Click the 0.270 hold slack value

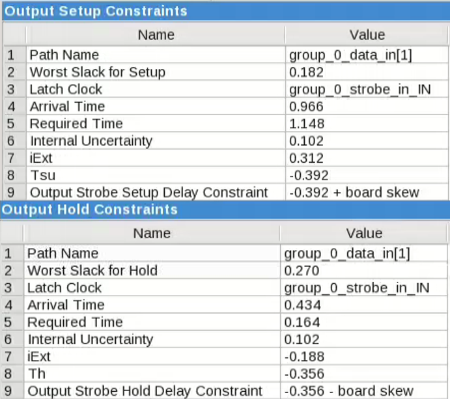point(300,271)
